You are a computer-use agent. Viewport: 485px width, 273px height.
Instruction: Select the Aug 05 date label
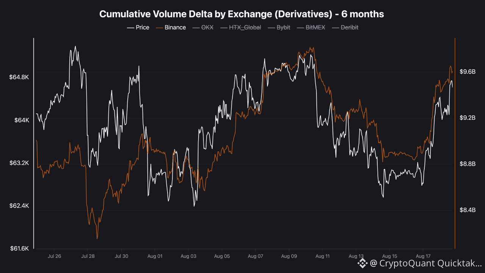(x=222, y=256)
